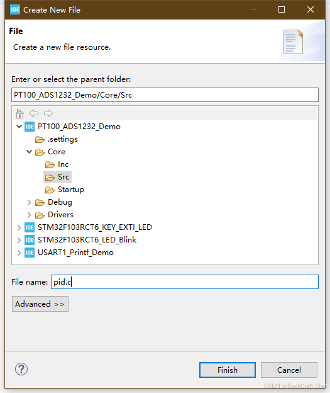Click the USART1_Printf_Demo project icon
This screenshot has height=393, width=330.
tap(30, 253)
